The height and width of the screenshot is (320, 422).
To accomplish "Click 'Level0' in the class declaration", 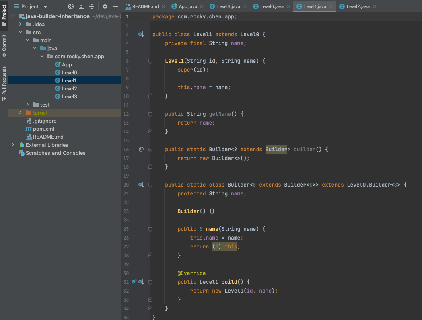I will coord(249,34).
